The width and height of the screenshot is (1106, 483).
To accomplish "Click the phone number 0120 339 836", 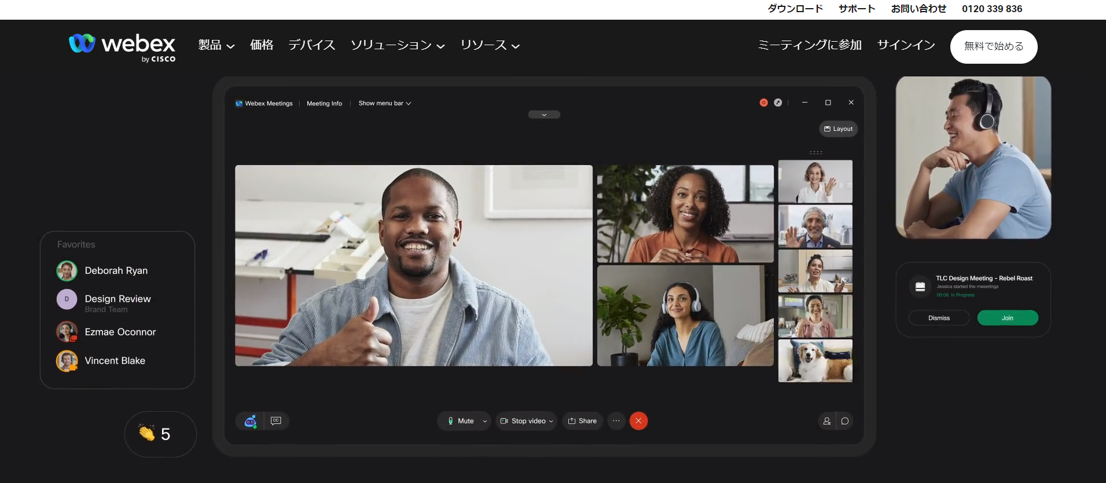I will tap(992, 9).
